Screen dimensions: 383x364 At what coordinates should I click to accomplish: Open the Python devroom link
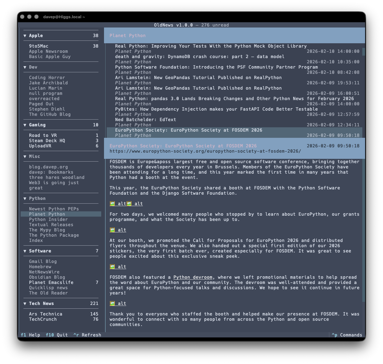coord(193,277)
